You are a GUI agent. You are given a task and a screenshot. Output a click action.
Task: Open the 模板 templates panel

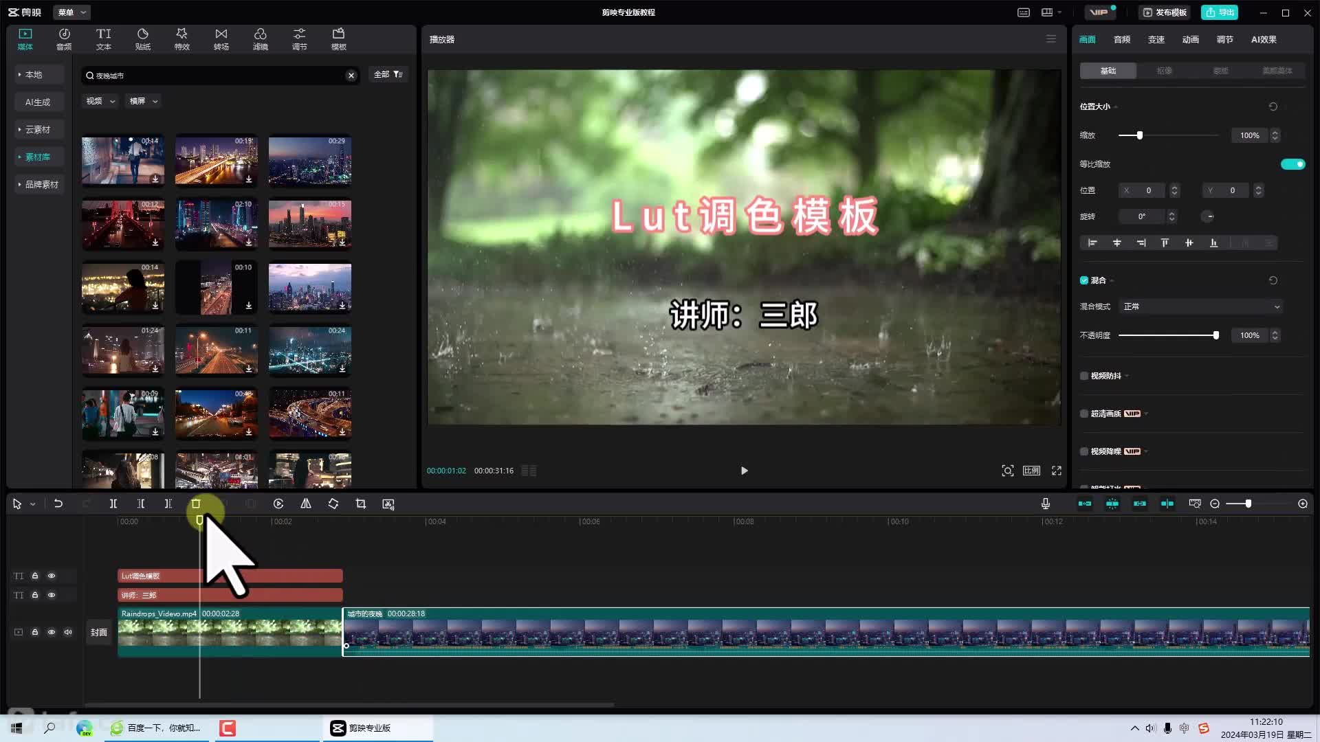pyautogui.click(x=338, y=39)
